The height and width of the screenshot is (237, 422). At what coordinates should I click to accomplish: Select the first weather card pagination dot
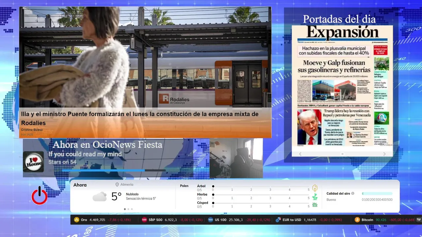[125, 209]
